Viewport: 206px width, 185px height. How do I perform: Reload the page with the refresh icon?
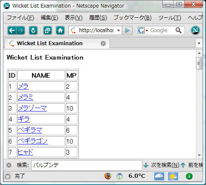(x=33, y=30)
